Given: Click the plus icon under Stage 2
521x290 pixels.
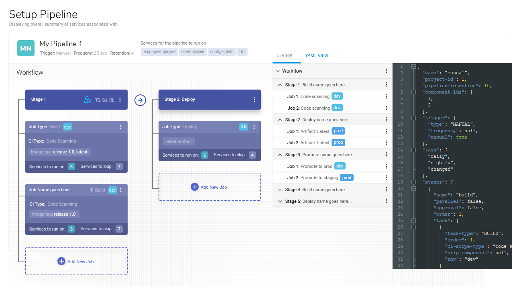Looking at the screenshot, I should 195,187.
